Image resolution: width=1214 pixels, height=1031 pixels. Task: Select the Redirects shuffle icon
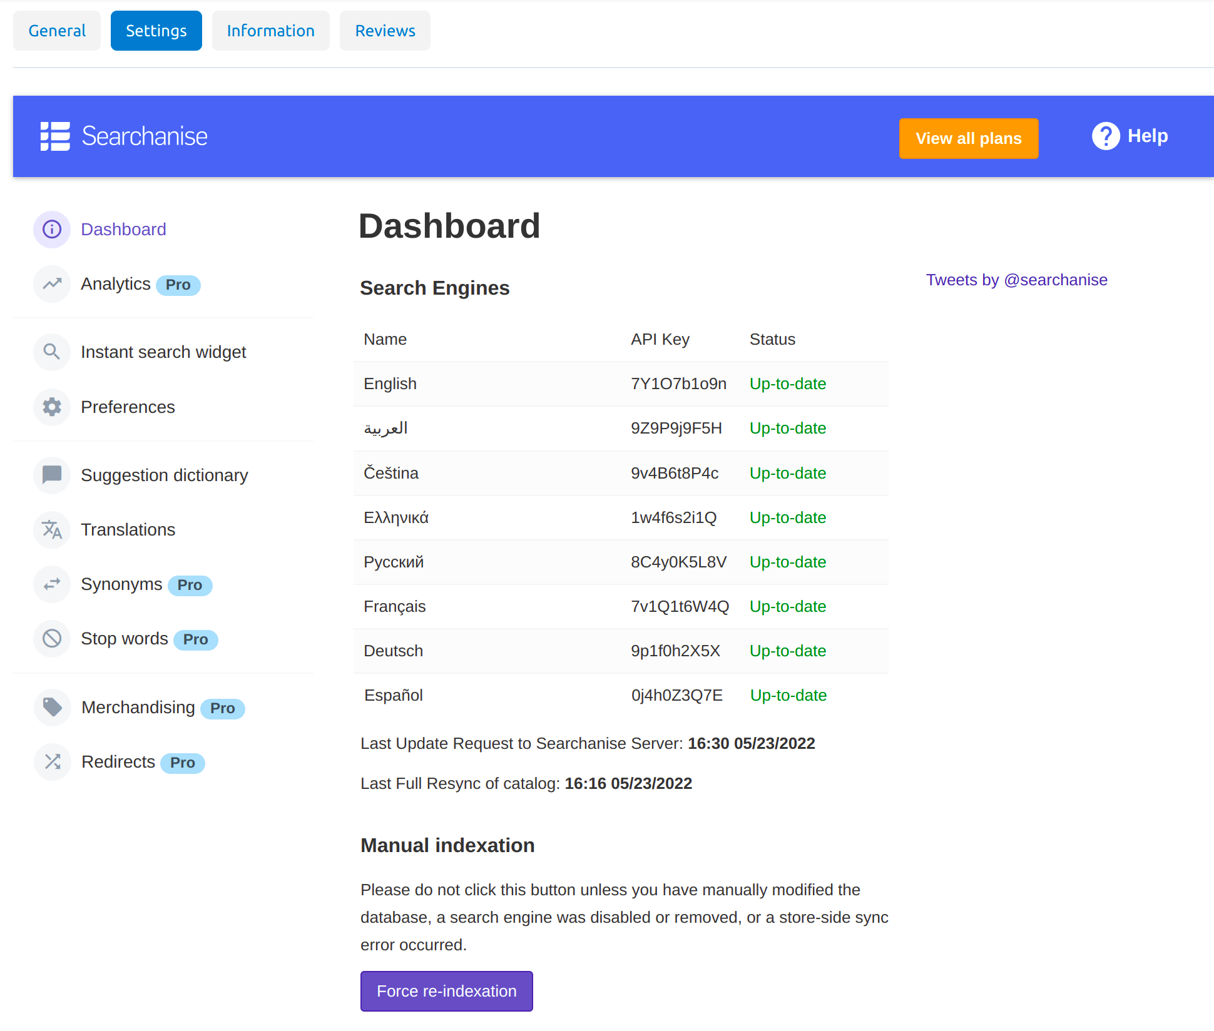pos(53,762)
